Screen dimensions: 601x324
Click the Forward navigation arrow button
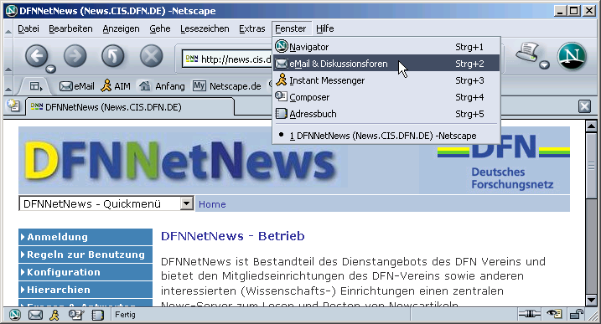pos(75,56)
